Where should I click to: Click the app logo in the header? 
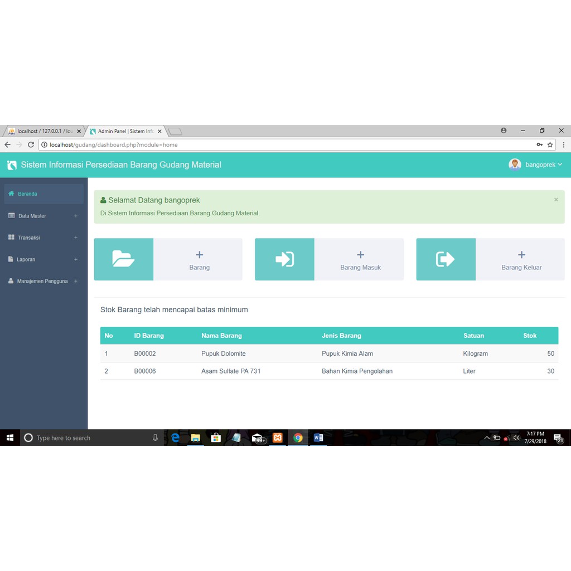pos(12,165)
